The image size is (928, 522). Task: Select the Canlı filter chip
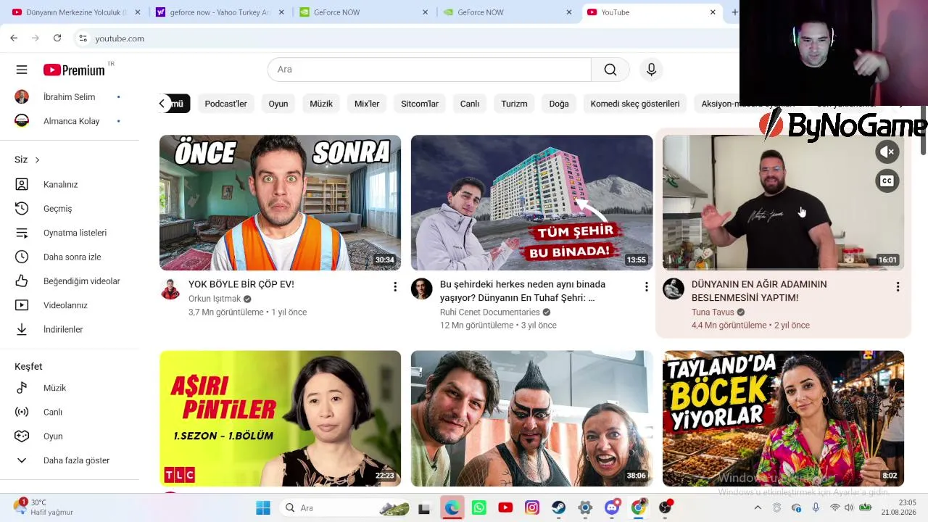(x=470, y=104)
